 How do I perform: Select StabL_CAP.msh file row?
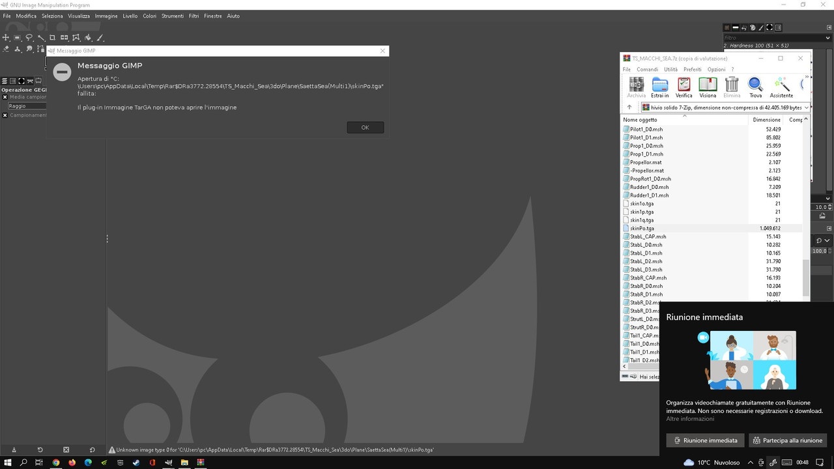click(648, 236)
